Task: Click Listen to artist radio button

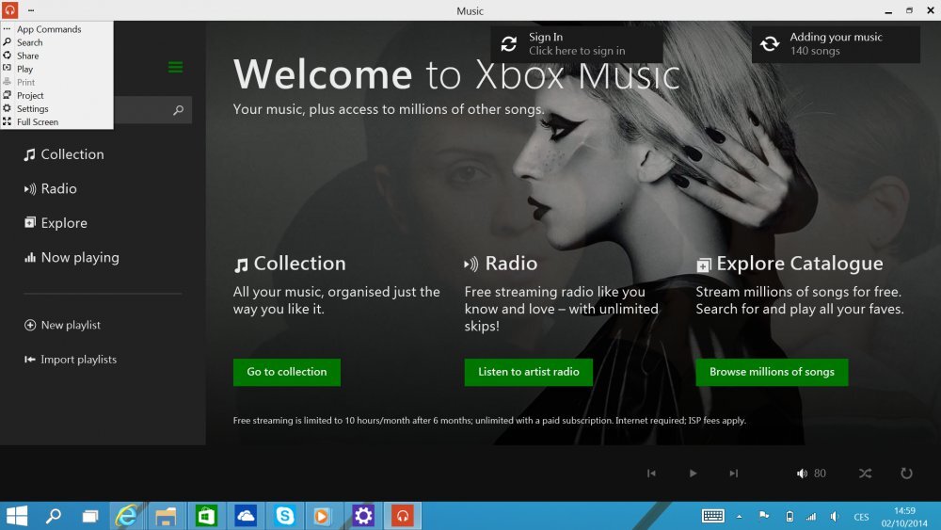Action: coord(529,372)
